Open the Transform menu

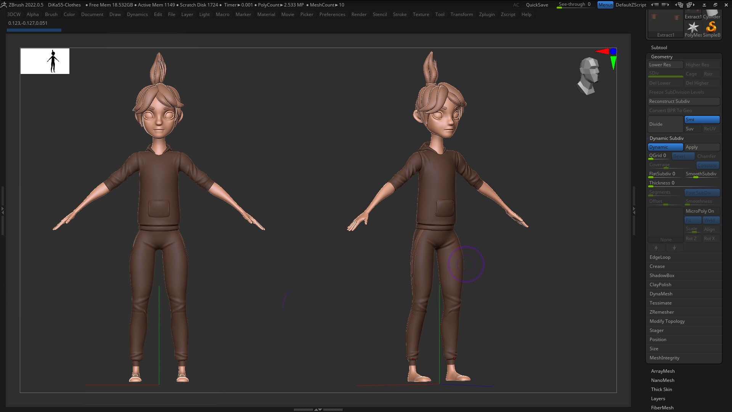click(462, 14)
